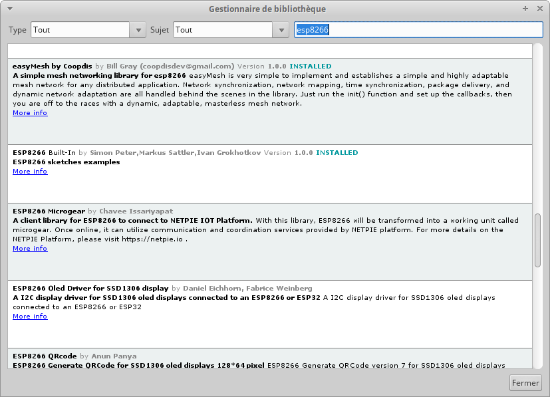Click the INSTALLED label on ESP8266 Built-In
The image size is (550, 397).
337,152
